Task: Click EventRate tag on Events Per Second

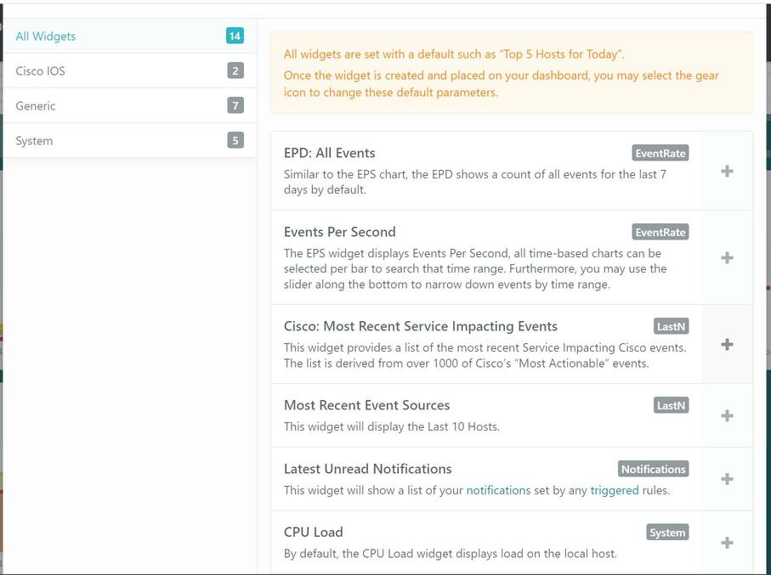Action: coord(660,233)
